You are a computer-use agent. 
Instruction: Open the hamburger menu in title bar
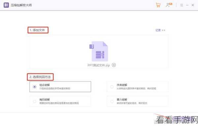181,5
